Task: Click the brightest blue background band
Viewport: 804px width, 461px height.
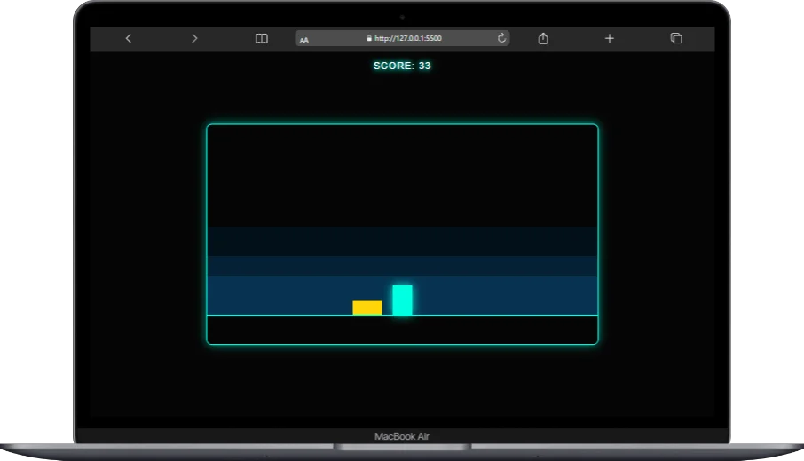Action: (497, 294)
